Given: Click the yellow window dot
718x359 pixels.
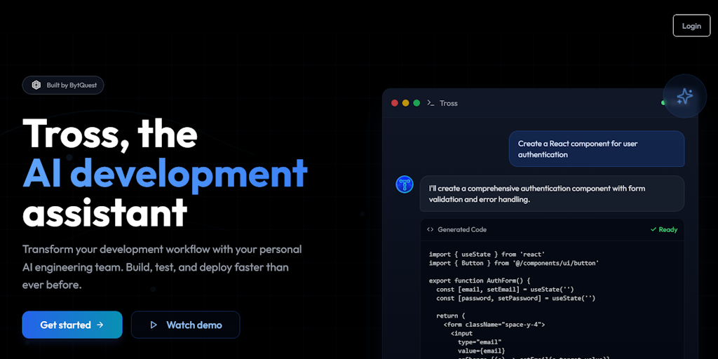Looking at the screenshot, I should 406,103.
